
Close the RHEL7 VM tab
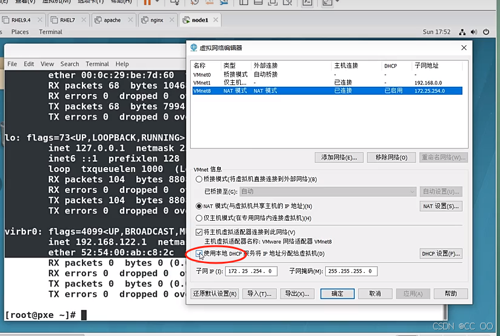point(84,20)
